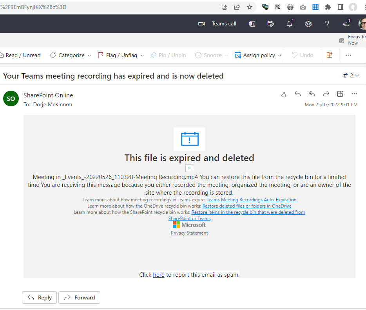The image size is (366, 310).
Task: Click Flag / Unflag in toolbar
Action: pyautogui.click(x=118, y=55)
